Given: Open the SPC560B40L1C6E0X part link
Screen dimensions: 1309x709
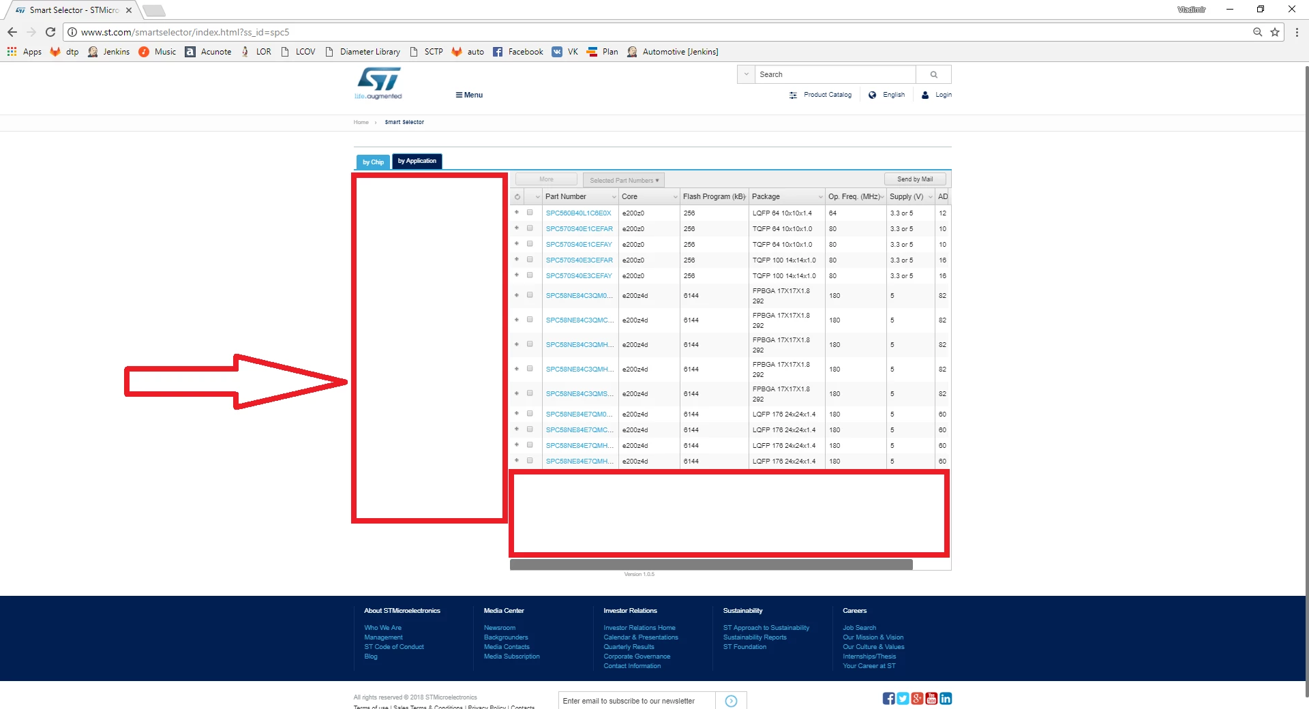Looking at the screenshot, I should pos(579,213).
